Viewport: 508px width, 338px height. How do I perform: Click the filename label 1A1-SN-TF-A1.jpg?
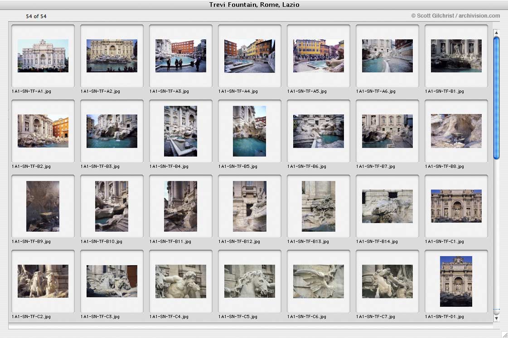pyautogui.click(x=31, y=91)
